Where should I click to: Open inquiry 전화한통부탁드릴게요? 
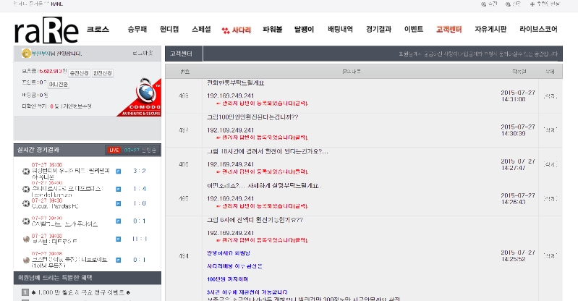coord(235,83)
